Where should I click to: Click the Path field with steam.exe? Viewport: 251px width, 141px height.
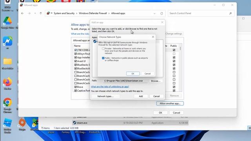coord(125,81)
